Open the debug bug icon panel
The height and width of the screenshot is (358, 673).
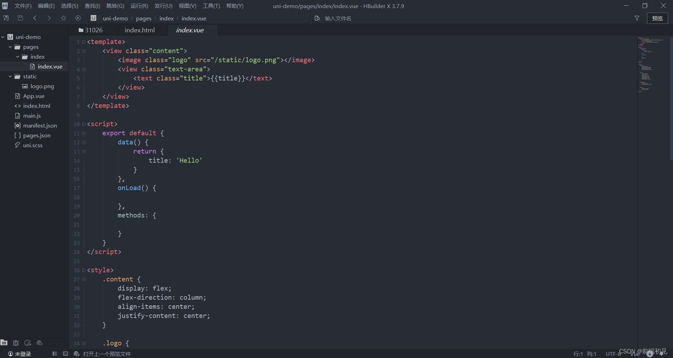click(16, 343)
